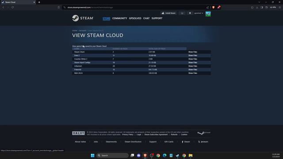Click the share icon in the address bar
Screen dimensions: 283x159
(x=207, y=8)
